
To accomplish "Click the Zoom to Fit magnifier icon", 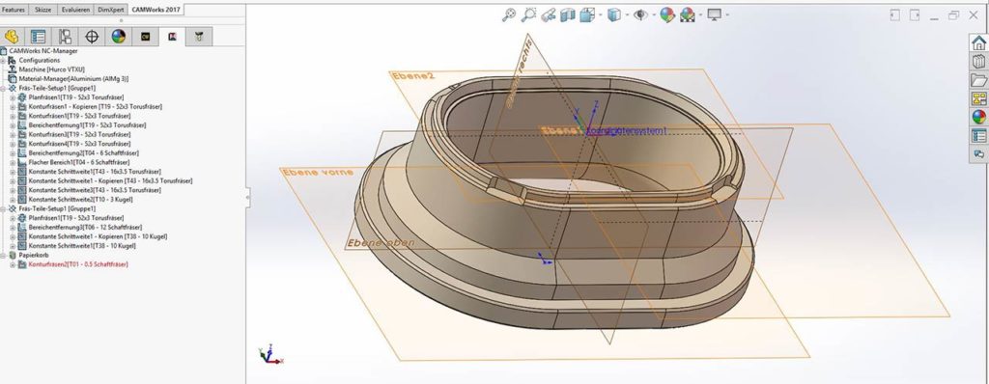I will [508, 14].
